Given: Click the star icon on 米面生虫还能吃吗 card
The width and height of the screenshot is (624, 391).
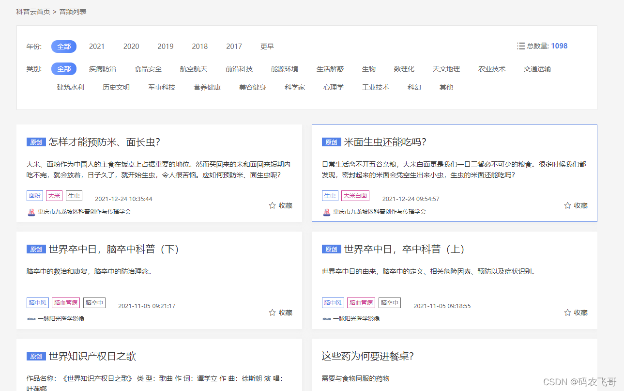Looking at the screenshot, I should [x=567, y=205].
